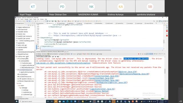Minimize the Package Explorer view

[33, 23]
